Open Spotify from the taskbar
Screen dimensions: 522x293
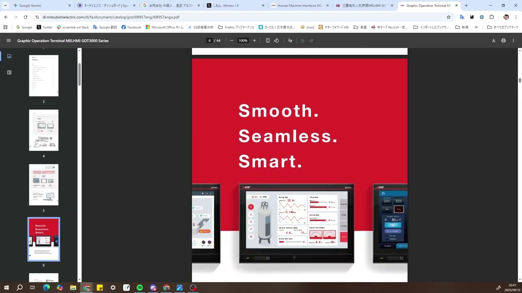139,288
